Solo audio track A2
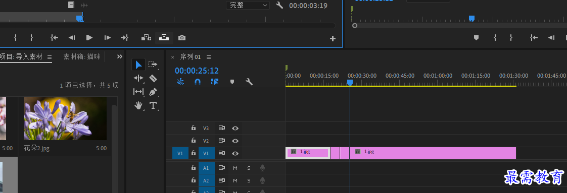Viewport: 567px width, 193px height. click(x=249, y=180)
